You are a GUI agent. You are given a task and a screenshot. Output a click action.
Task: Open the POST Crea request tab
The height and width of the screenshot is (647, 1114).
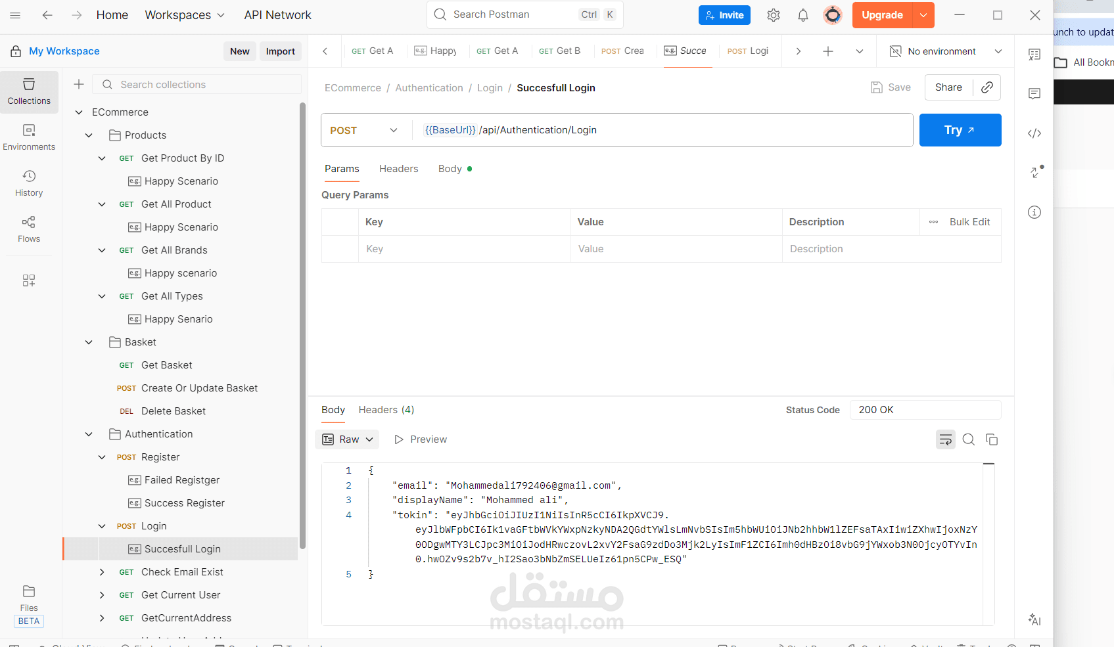(622, 51)
